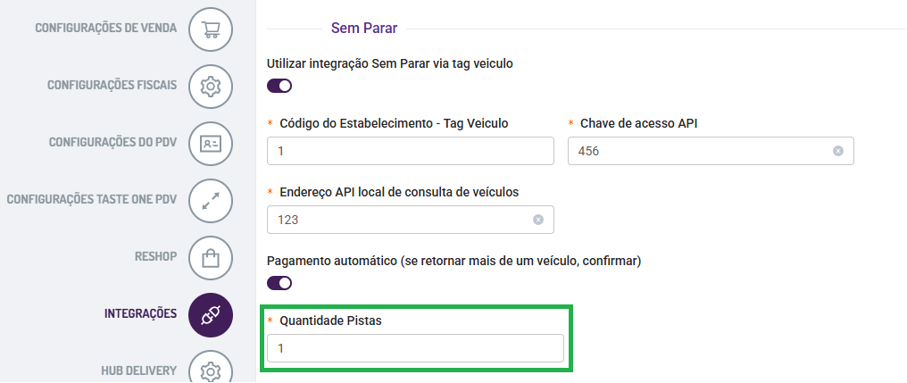Click the Configurações do PDV card icon
The height and width of the screenshot is (383, 907).
point(211,143)
